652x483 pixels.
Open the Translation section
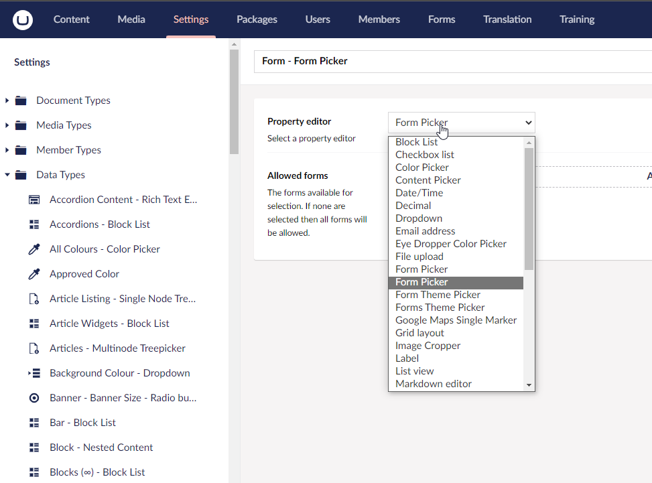coord(507,19)
